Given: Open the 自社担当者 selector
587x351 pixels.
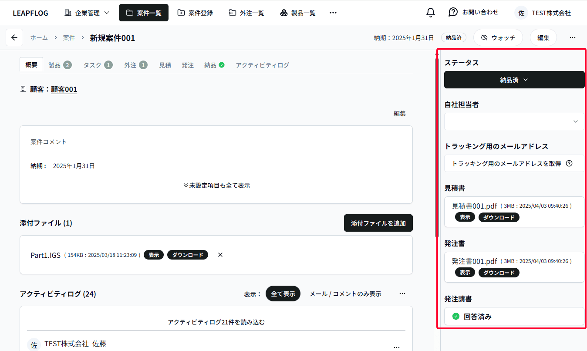Looking at the screenshot, I should pos(514,121).
